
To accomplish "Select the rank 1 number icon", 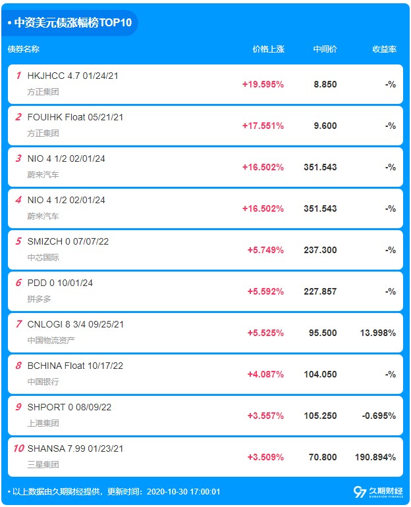I will coord(18,76).
